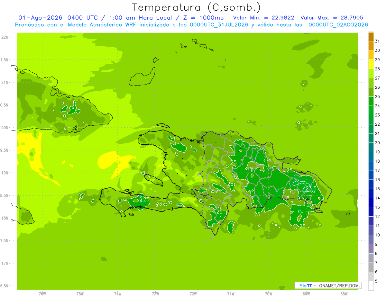Viewport: 386px width, 298px height.
Task: Click the 68W longitude axis label
Action: [x=344, y=294]
